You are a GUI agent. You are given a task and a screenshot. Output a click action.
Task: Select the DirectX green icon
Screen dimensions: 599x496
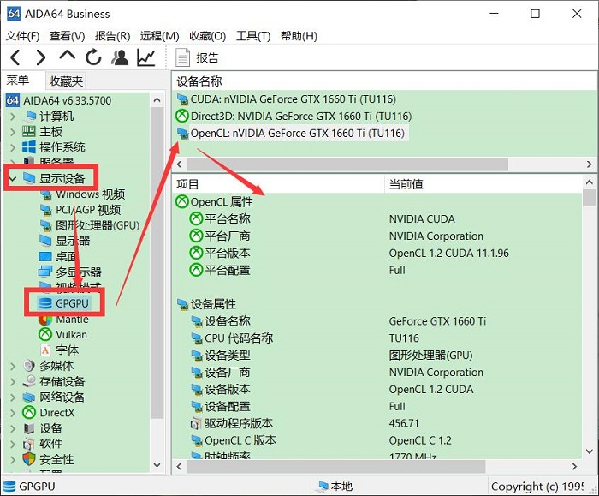[x=29, y=413]
